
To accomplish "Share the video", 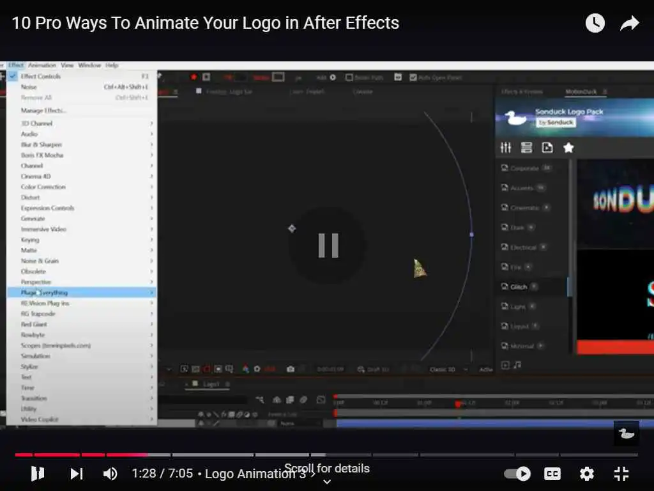I will tap(629, 23).
